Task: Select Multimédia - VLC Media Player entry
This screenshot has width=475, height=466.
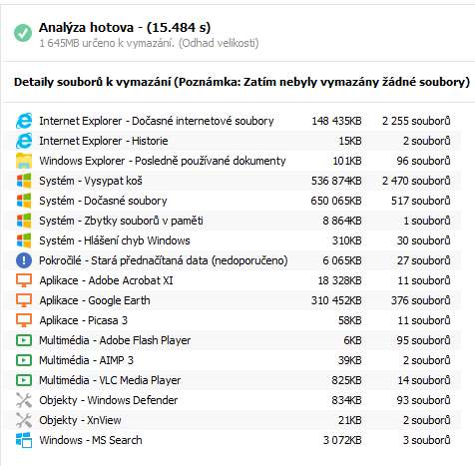Action: click(233, 380)
